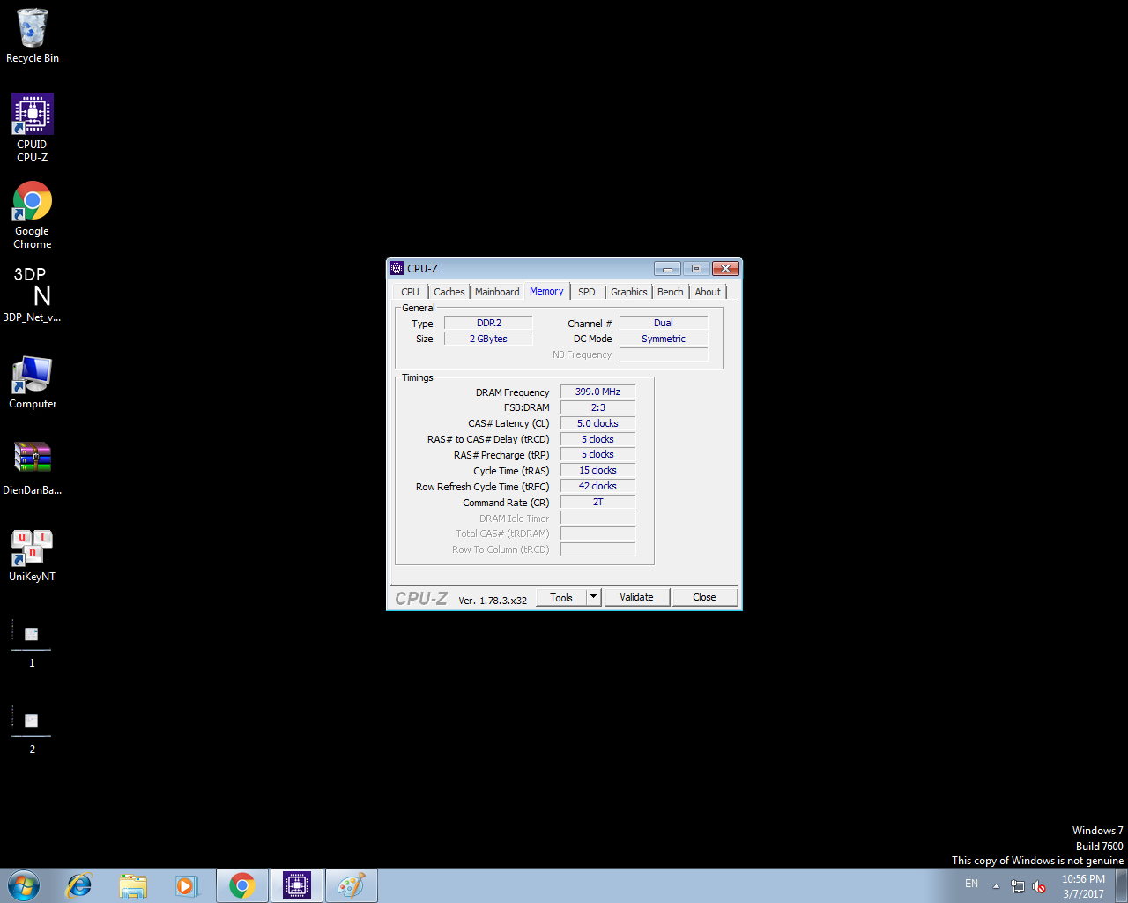This screenshot has height=903, width=1128.
Task: Click the tRCD 5 clocks value
Action: point(597,439)
